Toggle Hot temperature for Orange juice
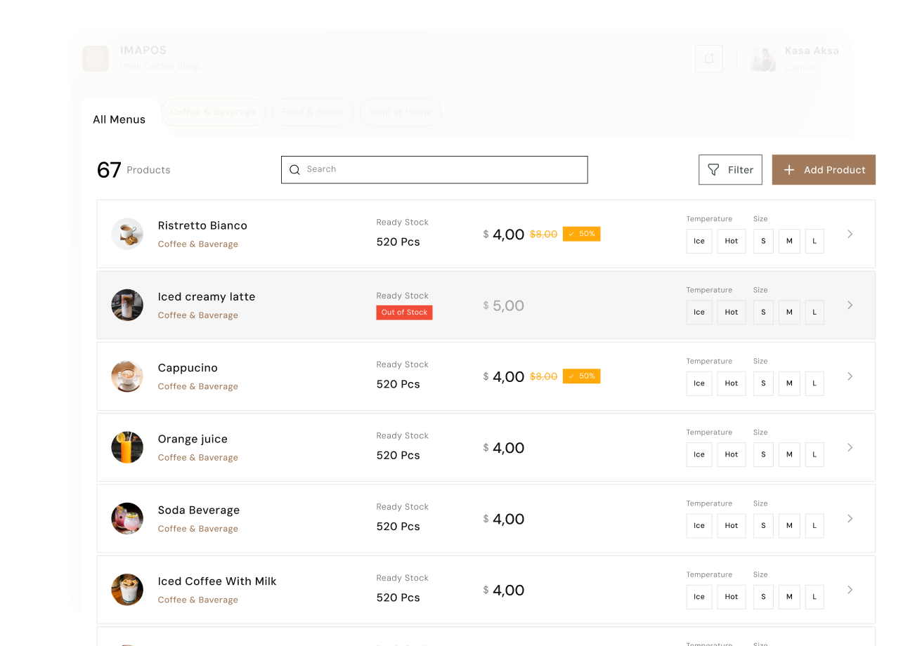 (731, 454)
